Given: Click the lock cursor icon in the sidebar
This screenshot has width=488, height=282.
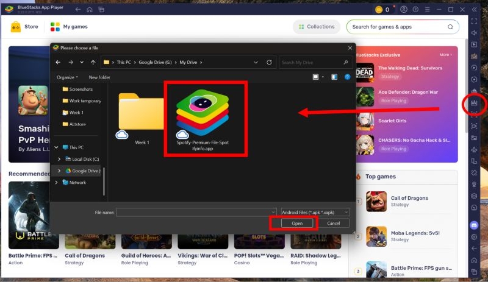Looking at the screenshot, I should (474, 44).
